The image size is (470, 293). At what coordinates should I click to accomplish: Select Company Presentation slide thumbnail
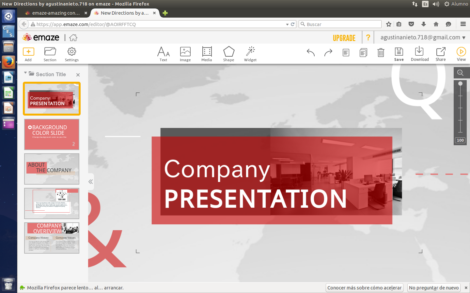[52, 99]
